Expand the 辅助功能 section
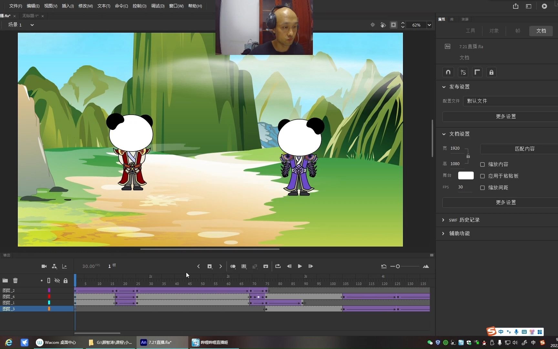Screen dimensions: 558x349 pos(443,234)
